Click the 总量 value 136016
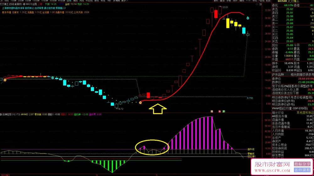 289,56
